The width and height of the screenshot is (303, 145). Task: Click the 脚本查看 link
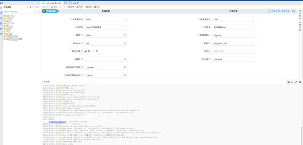click(x=286, y=11)
